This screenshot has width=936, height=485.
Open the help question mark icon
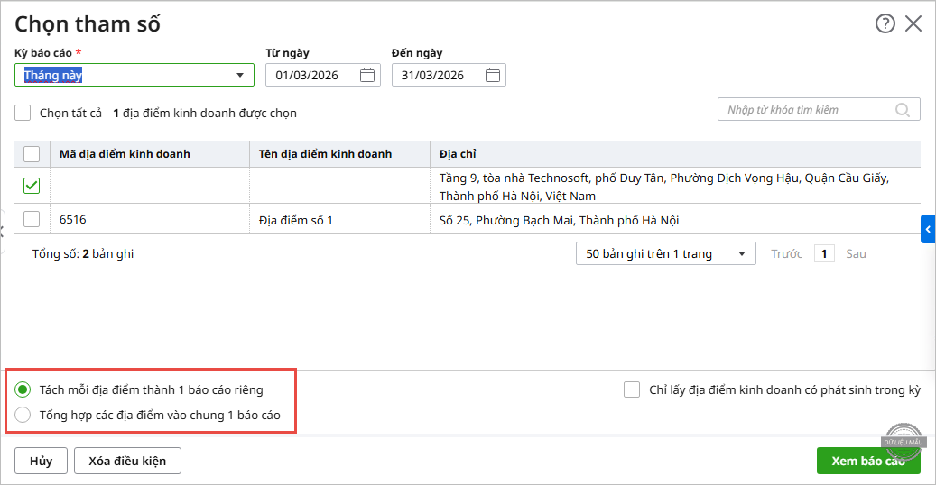(885, 24)
